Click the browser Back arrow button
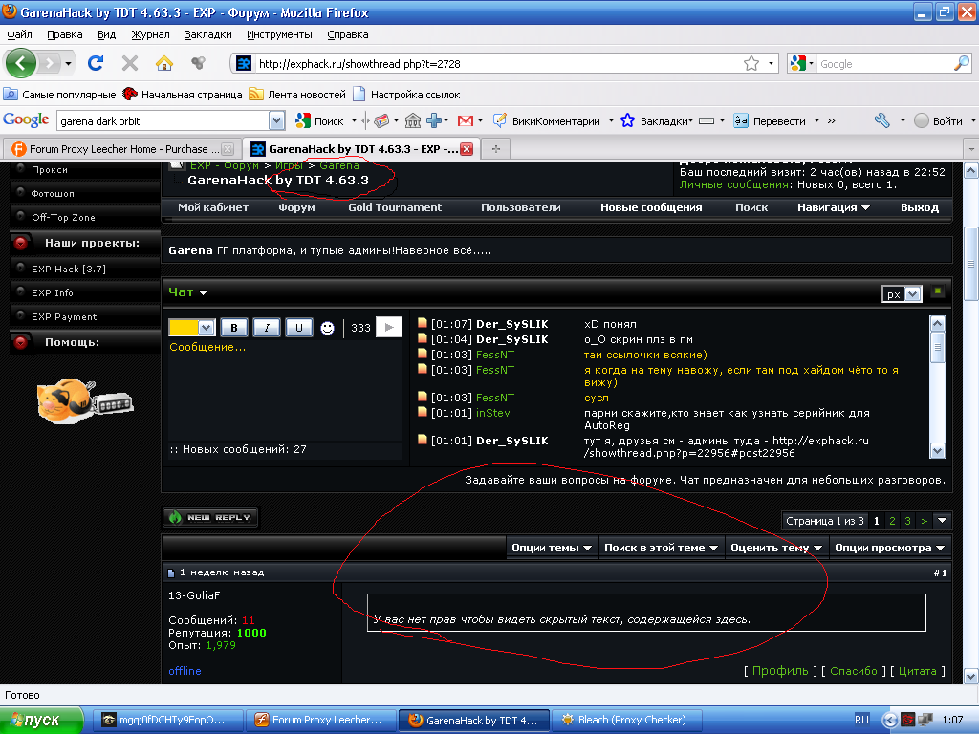This screenshot has width=979, height=734. (x=21, y=63)
